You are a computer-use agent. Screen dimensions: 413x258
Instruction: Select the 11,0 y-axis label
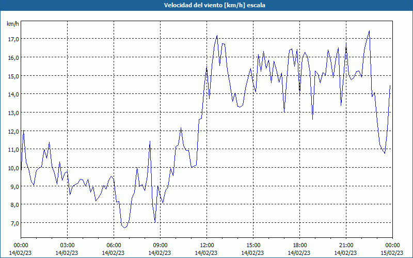pyautogui.click(x=13, y=149)
